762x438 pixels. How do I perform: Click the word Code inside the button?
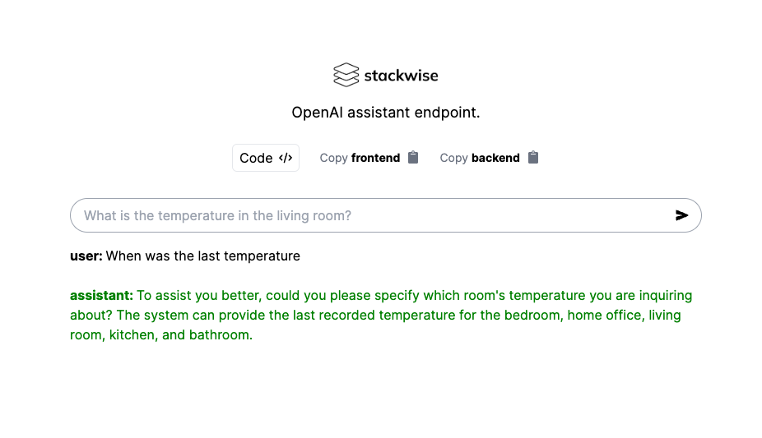256,158
